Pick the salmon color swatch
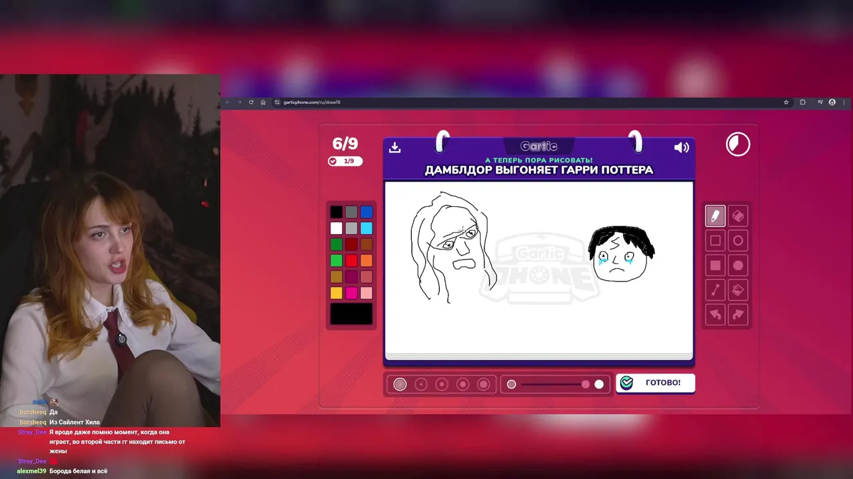The width and height of the screenshot is (853, 479). (x=367, y=277)
